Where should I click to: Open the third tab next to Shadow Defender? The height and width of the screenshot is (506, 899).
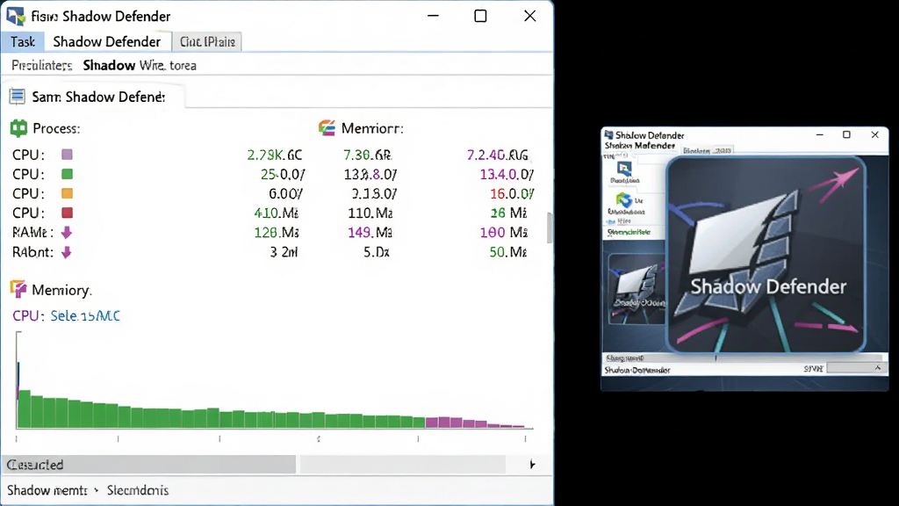click(207, 42)
